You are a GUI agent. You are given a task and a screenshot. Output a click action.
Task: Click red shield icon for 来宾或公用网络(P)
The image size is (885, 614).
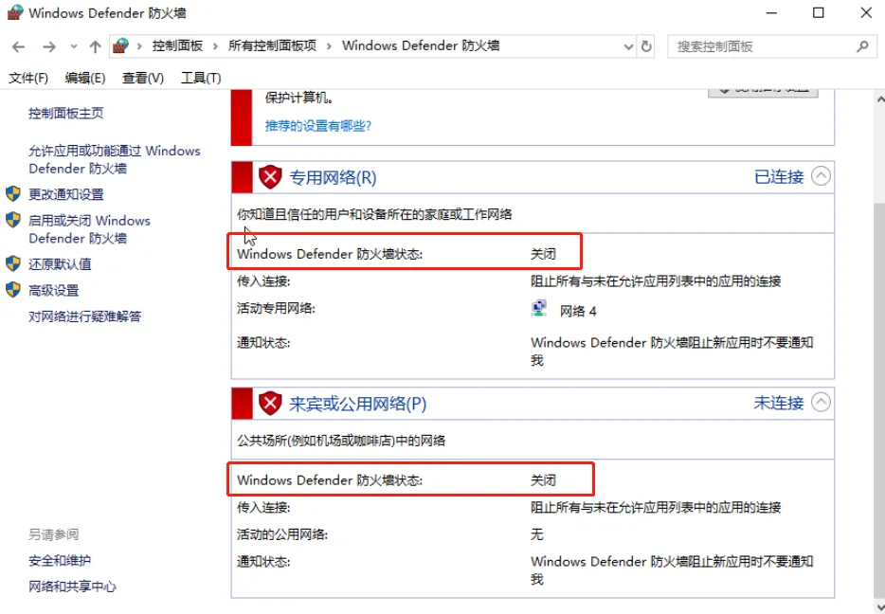(270, 404)
